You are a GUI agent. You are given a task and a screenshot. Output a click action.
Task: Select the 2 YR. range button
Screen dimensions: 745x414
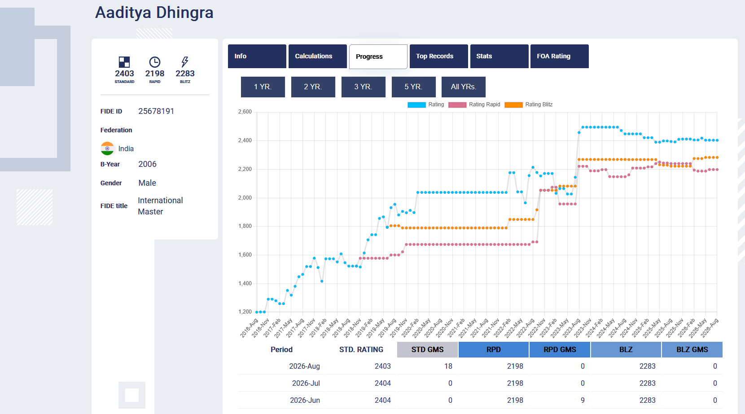[x=313, y=87]
